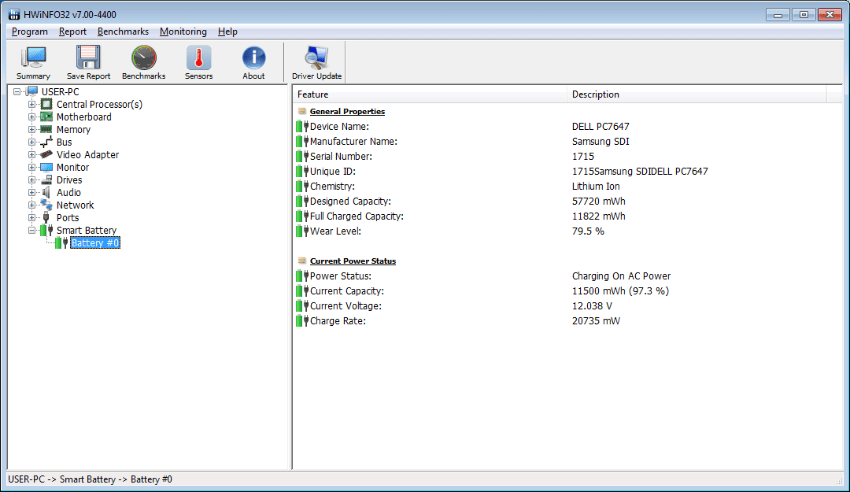Click the Samsung SDI manufacturer value

[x=600, y=142]
